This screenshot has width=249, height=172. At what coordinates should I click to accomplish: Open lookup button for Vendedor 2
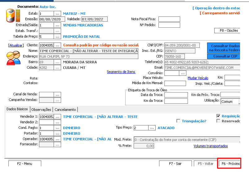click(57, 122)
